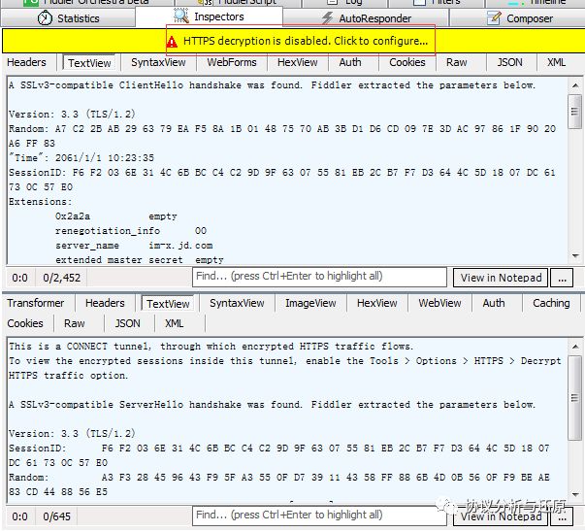Click request pane scrollbar up arrow
The image size is (585, 532).
575,85
